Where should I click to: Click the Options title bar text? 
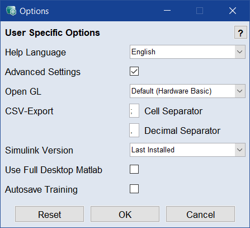point(34,11)
